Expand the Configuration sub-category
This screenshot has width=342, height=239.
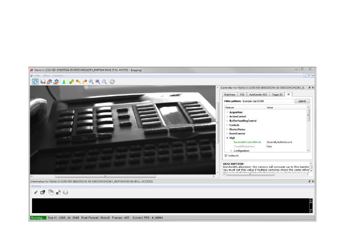pyautogui.click(x=231, y=151)
